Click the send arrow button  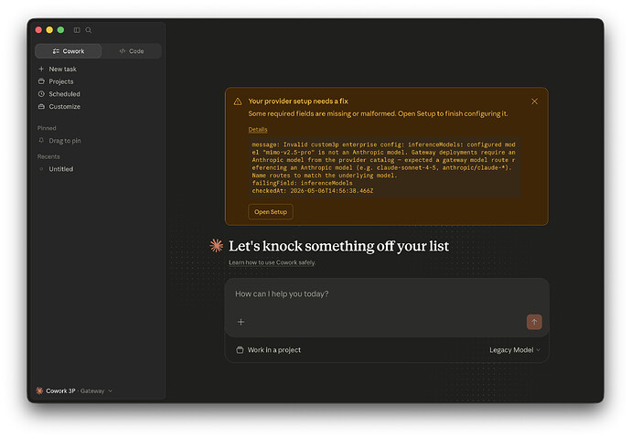(534, 322)
